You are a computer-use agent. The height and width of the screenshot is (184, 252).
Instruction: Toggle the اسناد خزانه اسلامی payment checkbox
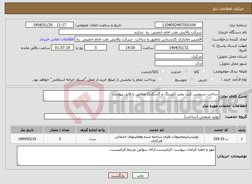(160, 79)
